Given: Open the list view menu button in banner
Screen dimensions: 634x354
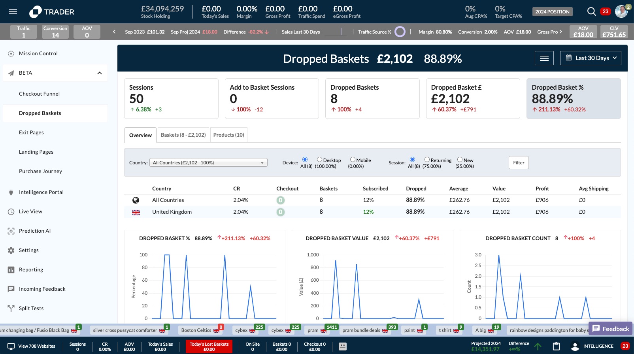Looking at the screenshot, I should [x=544, y=58].
